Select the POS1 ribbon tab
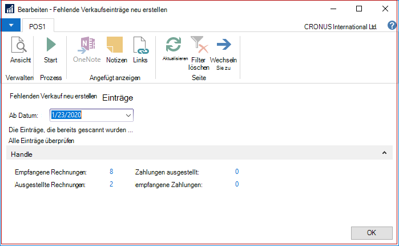Image resolution: width=399 pixels, height=246 pixels. pyautogui.click(x=38, y=26)
